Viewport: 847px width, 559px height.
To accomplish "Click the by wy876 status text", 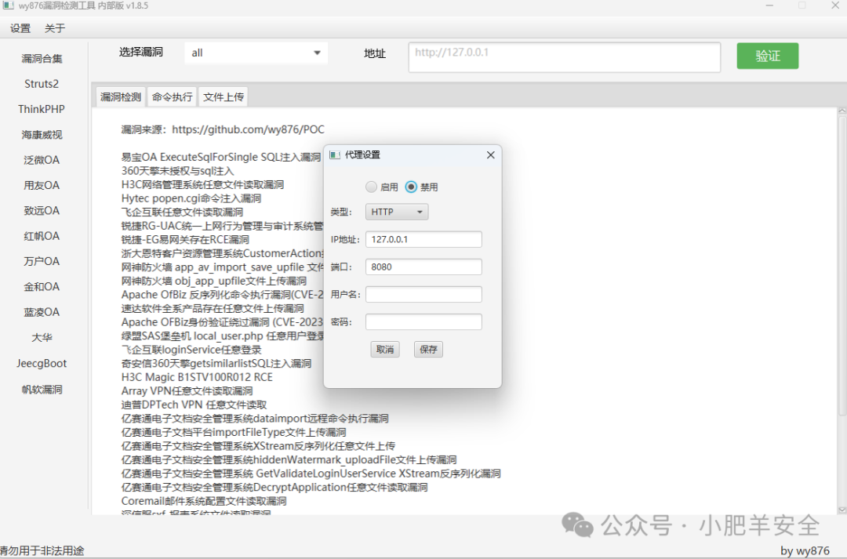I will [x=805, y=551].
